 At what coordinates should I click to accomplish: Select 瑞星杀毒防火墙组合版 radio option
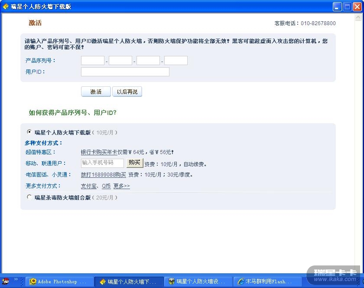point(29,197)
